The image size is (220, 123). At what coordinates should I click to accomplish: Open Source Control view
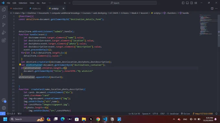tap(4, 25)
